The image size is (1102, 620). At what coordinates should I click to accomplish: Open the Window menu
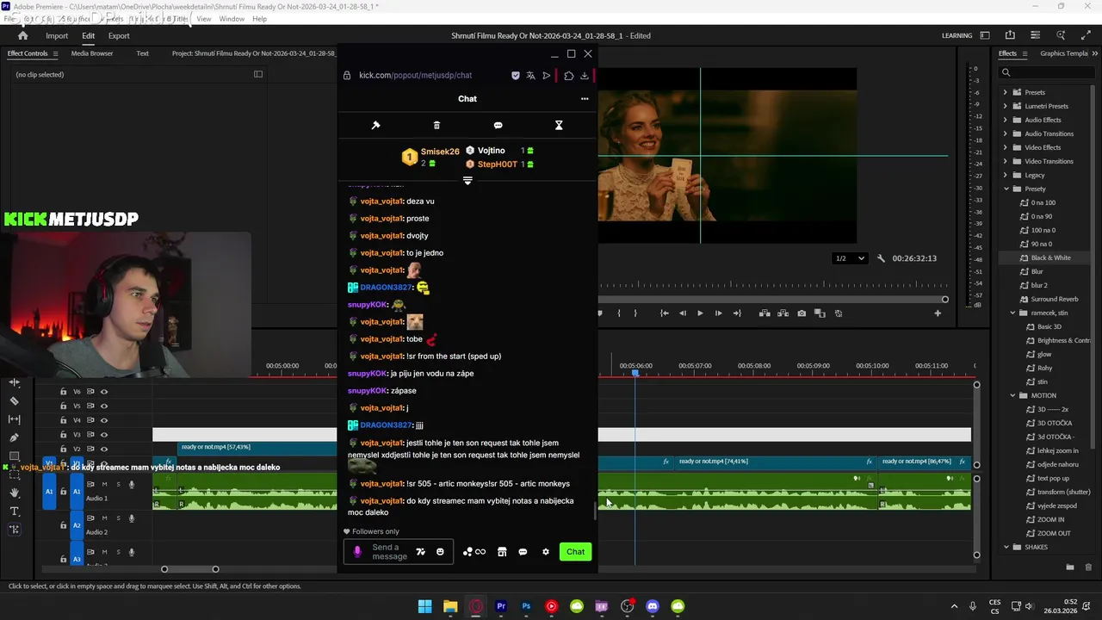click(x=232, y=19)
